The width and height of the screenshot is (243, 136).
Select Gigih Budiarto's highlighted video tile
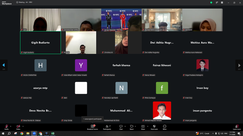[x=41, y=43]
